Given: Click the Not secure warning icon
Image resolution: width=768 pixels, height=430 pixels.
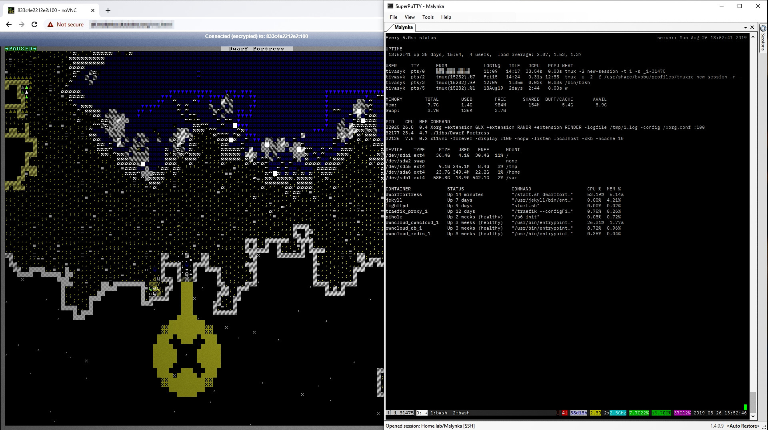Looking at the screenshot, I should (50, 24).
